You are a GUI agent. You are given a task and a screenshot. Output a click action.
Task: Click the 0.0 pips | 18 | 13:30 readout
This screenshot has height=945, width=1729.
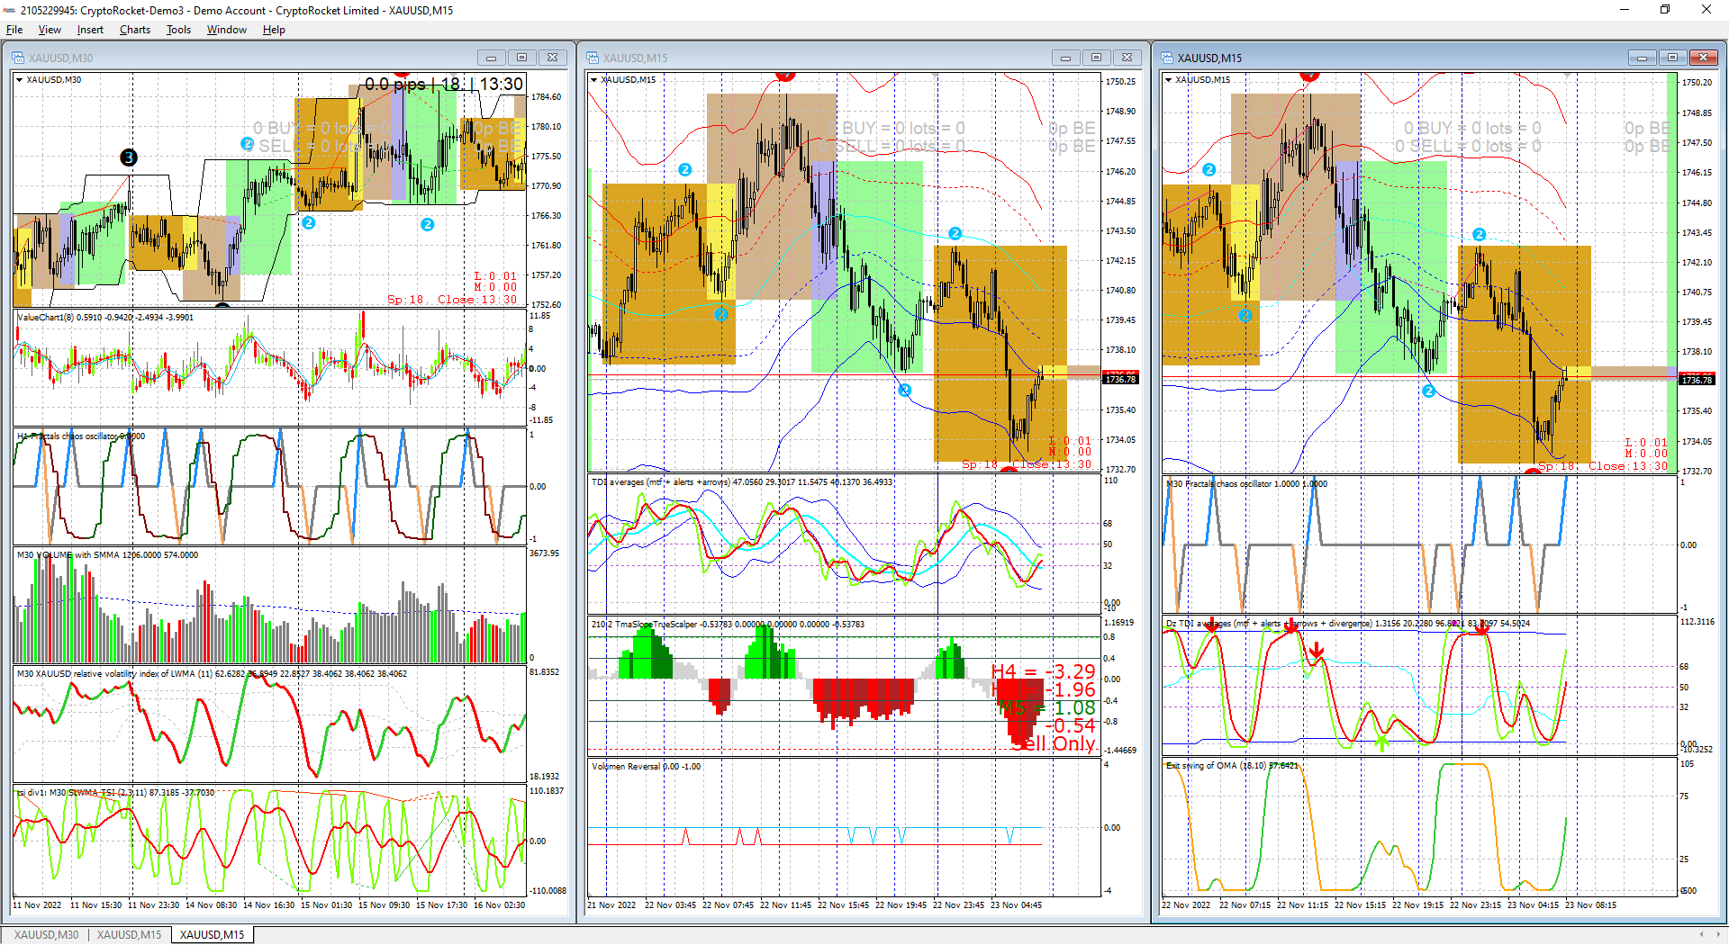[444, 85]
